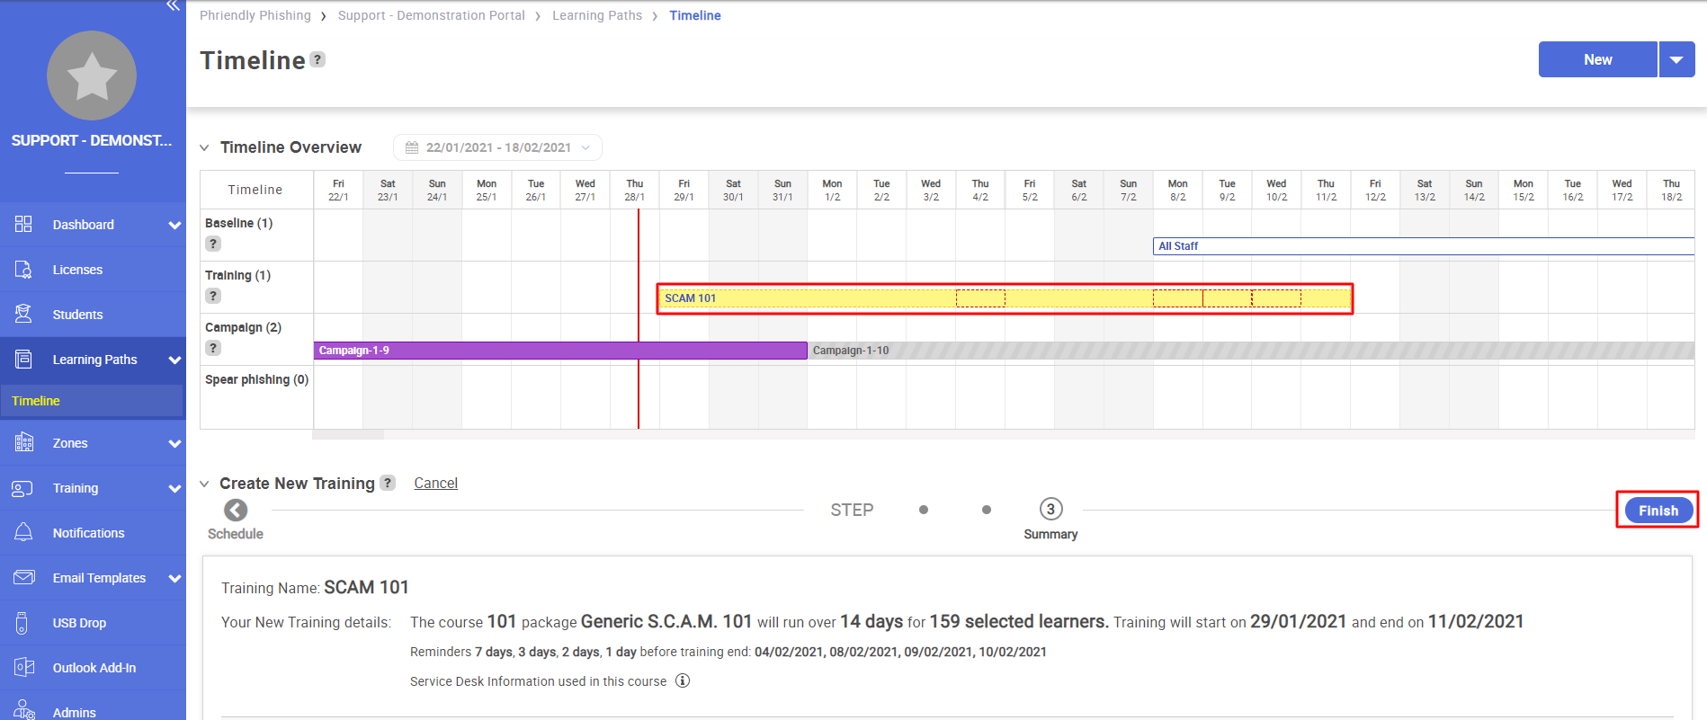Screen dimensions: 1707x720
Task: Click the Notifications bell icon
Action: pos(23,532)
